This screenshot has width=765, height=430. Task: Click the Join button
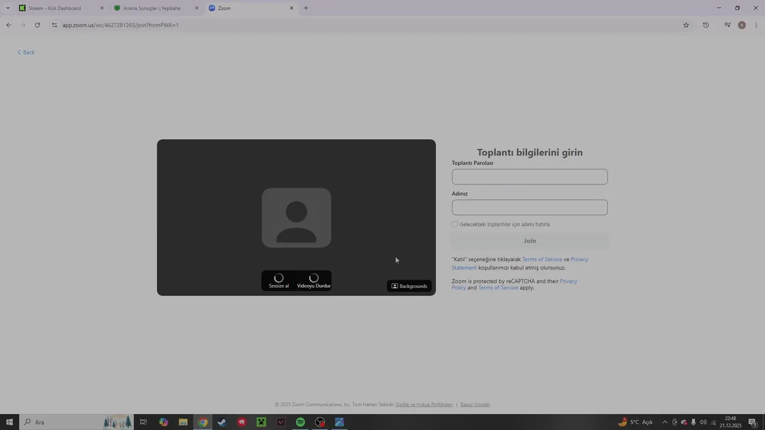pos(530,241)
